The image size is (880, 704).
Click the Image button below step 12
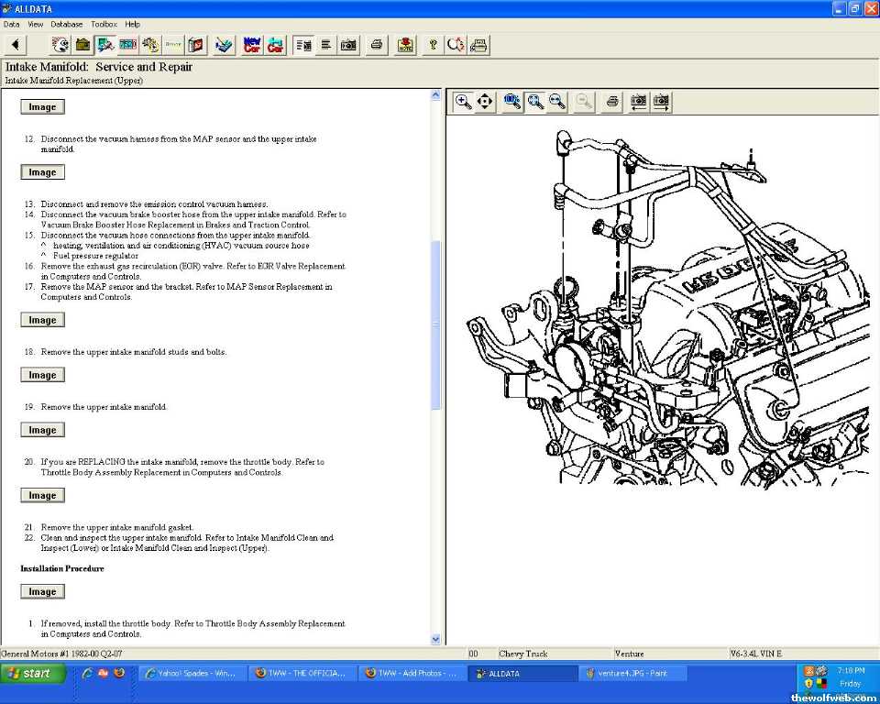click(x=42, y=172)
